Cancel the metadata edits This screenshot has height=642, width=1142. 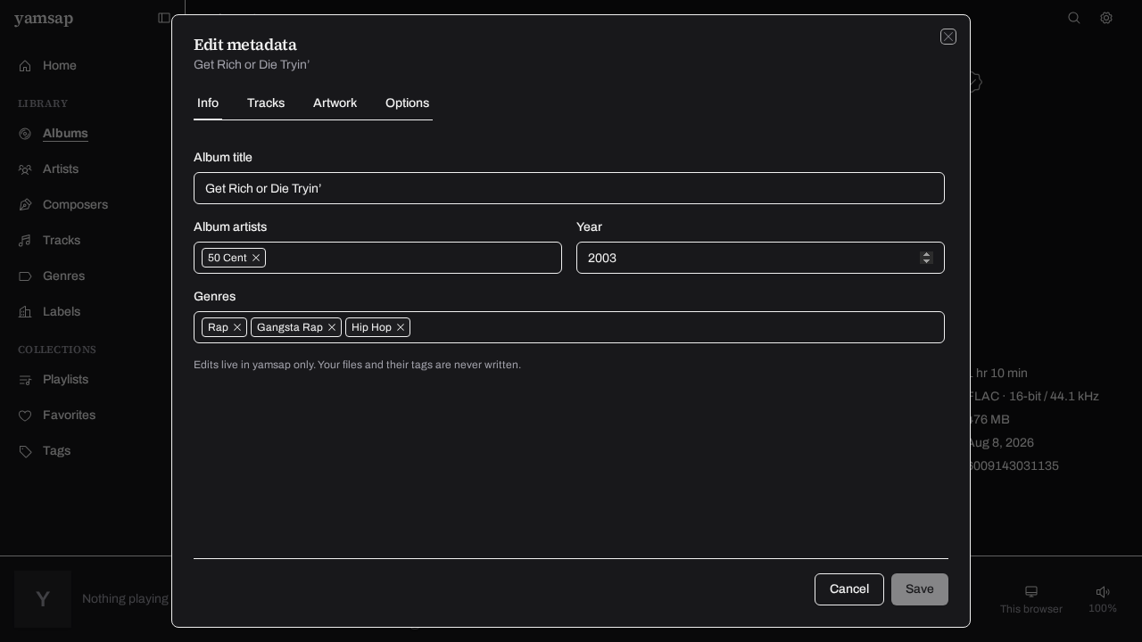(x=849, y=589)
